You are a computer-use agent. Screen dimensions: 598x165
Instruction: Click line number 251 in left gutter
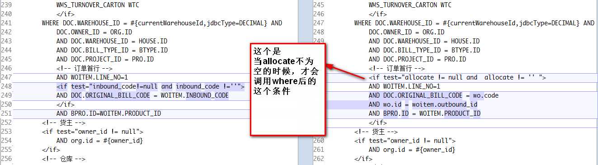tap(7, 113)
